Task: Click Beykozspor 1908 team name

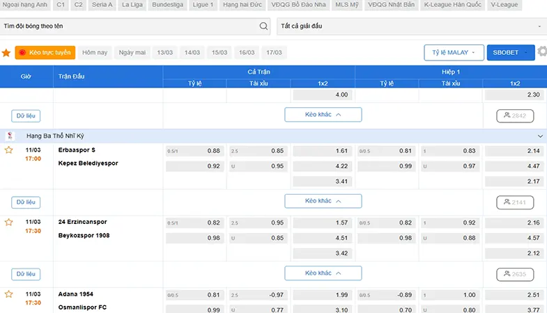Action: click(x=84, y=236)
